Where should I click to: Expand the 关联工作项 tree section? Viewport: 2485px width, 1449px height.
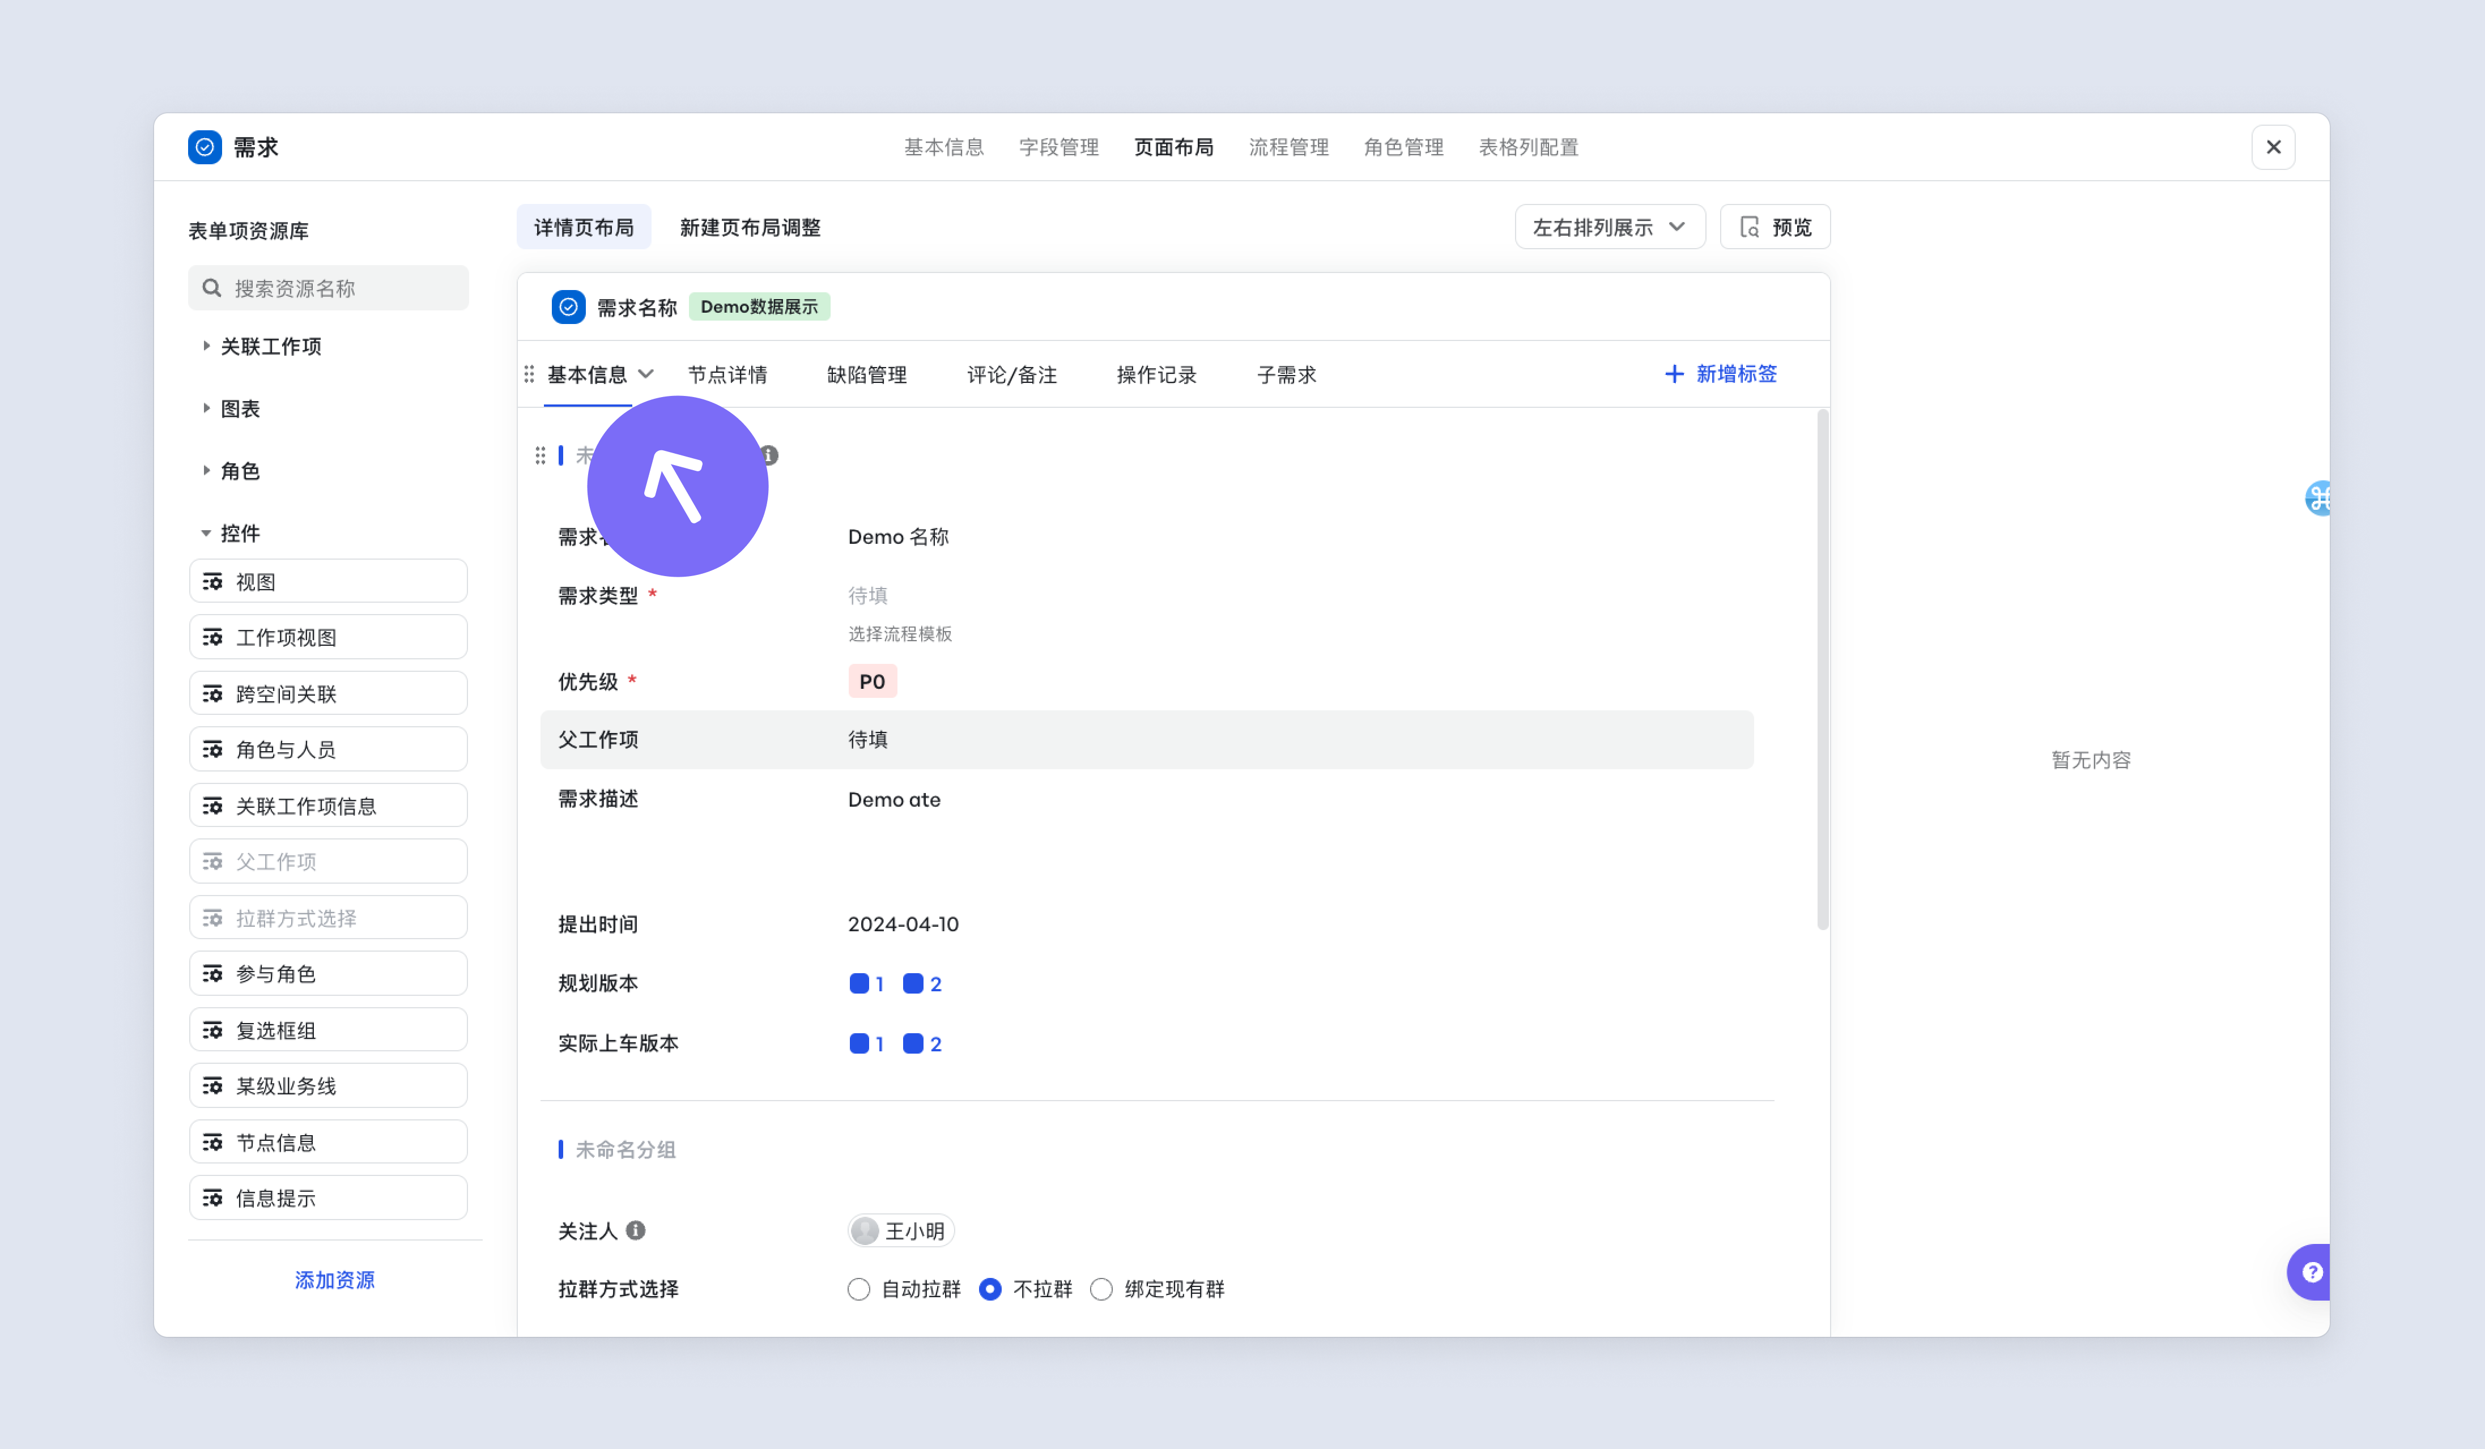click(206, 346)
